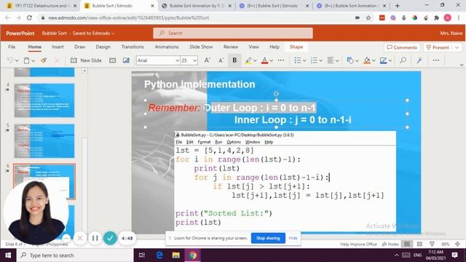Viewport: 466px width, 262px height.
Task: Pause the Loom recording
Action: (x=95, y=238)
